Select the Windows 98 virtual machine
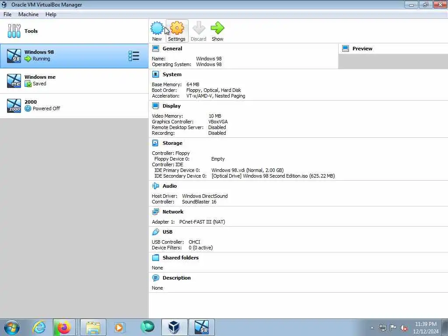Screen dimensions: 448x336 (x=74, y=56)
